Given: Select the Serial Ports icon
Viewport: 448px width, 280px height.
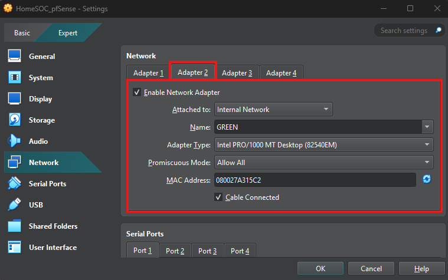Looking at the screenshot, I should point(15,184).
